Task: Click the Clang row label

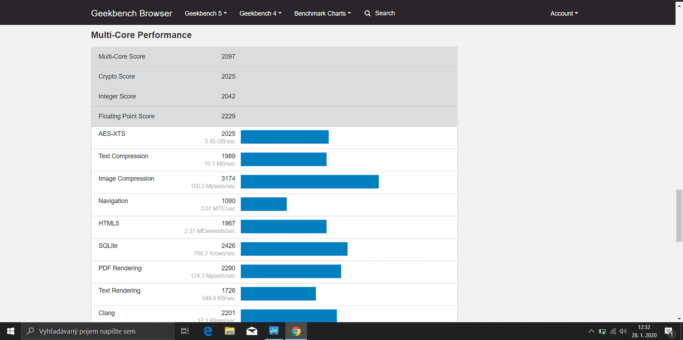Action: tap(107, 313)
